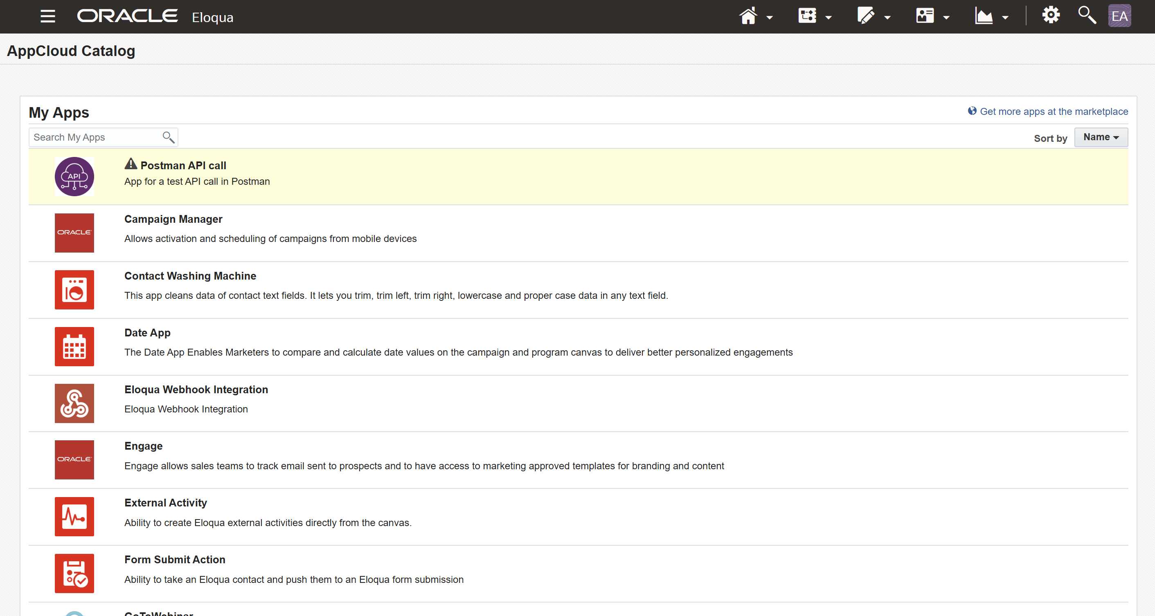Click the Contact Washing Machine icon
The width and height of the screenshot is (1155, 616).
(x=74, y=290)
